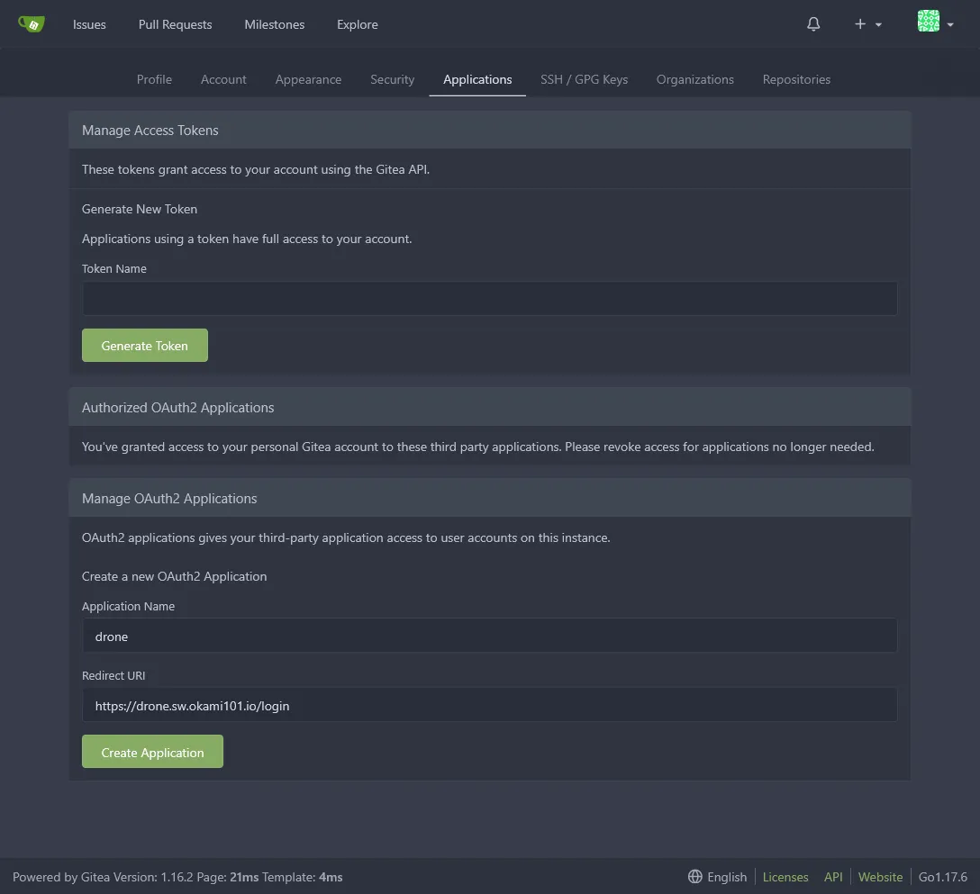980x894 pixels.
Task: Navigate to Pull Requests
Action: pos(175,24)
